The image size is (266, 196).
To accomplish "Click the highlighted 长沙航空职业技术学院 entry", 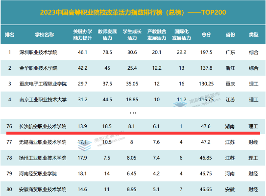I will [43, 126].
